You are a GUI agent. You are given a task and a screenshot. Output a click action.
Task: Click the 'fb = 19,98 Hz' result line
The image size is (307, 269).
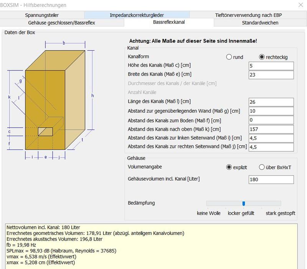point(21,245)
